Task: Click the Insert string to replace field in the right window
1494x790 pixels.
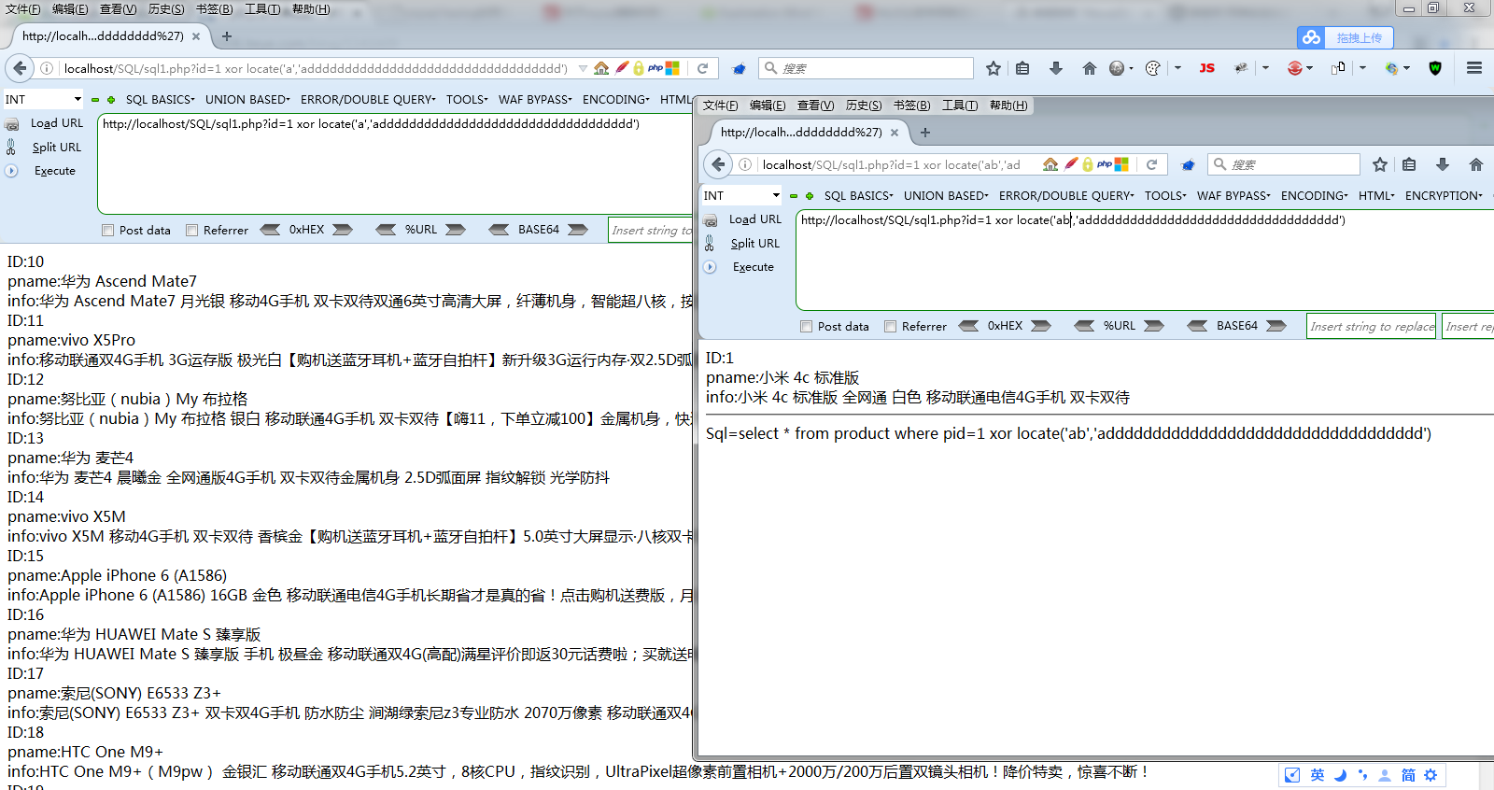Action: pyautogui.click(x=1372, y=326)
